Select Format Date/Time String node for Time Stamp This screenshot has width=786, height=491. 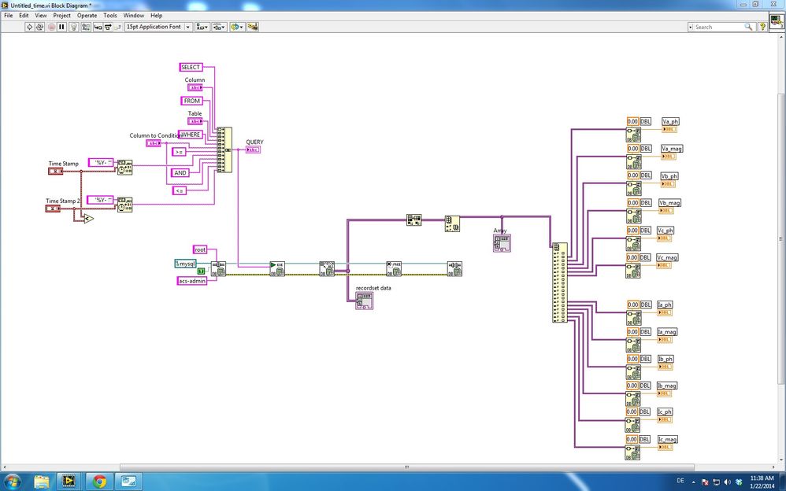click(x=124, y=168)
